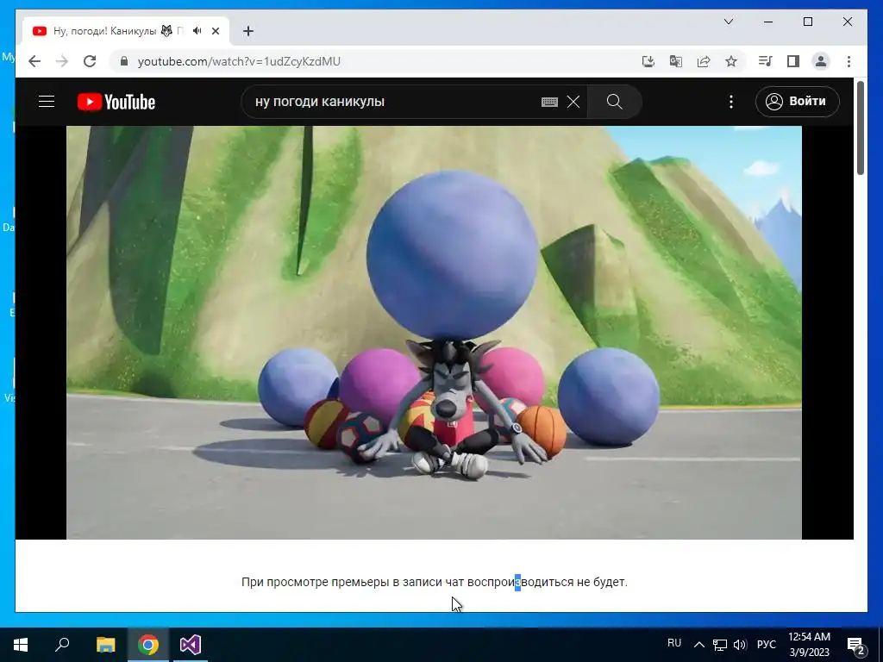Open Visual Studio from taskbar
Viewport: 883px width, 662px height.
click(191, 645)
